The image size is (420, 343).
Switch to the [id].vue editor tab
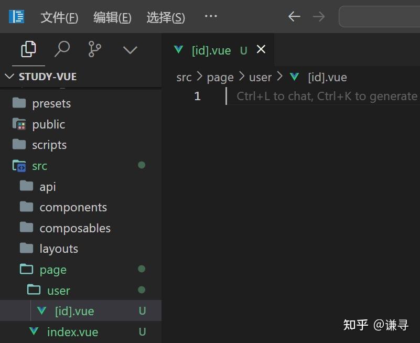pyautogui.click(x=211, y=50)
